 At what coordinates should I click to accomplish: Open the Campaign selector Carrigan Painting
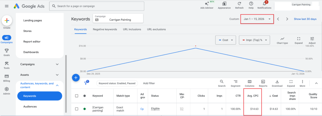(118, 18)
